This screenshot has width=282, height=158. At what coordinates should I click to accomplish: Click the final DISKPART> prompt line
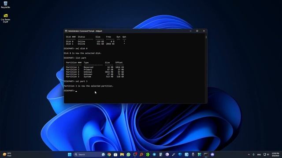tap(70, 91)
